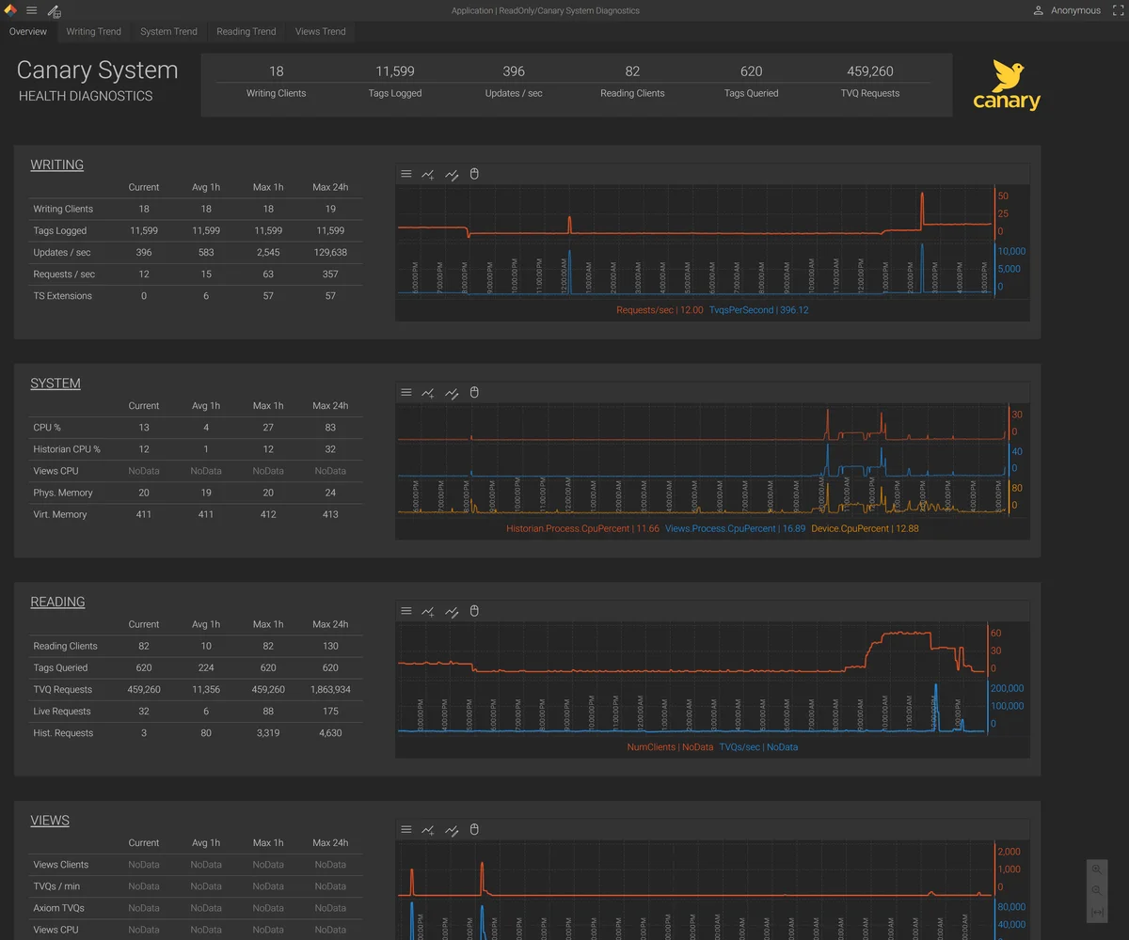The width and height of the screenshot is (1129, 940).
Task: Open the READING section heading link
Action: [x=57, y=602]
